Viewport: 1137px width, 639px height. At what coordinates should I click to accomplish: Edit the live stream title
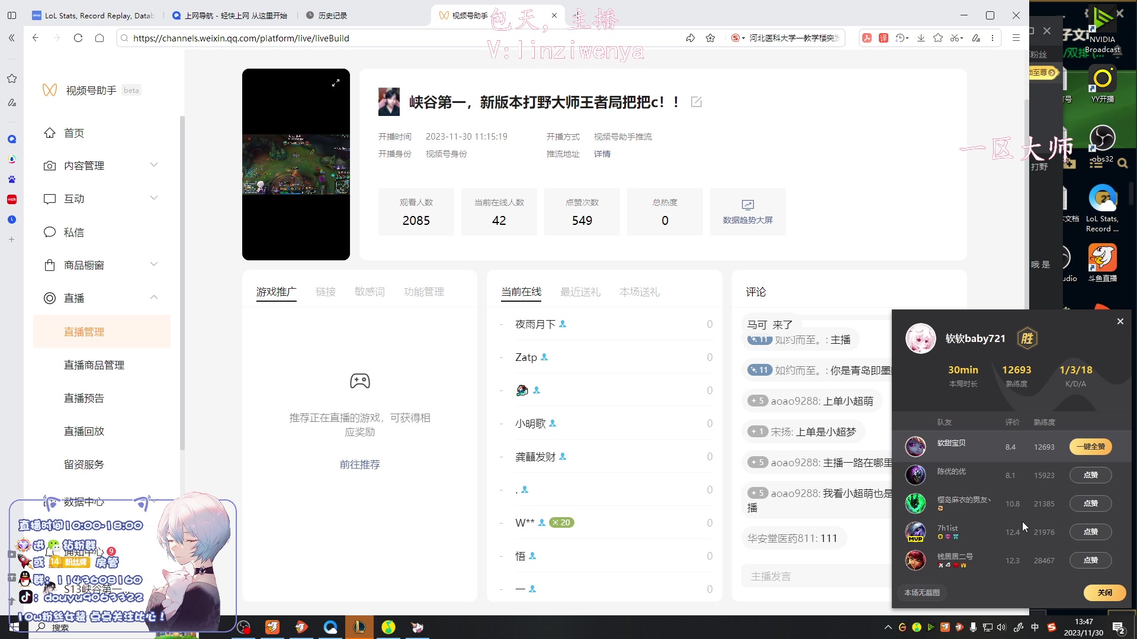[696, 102]
